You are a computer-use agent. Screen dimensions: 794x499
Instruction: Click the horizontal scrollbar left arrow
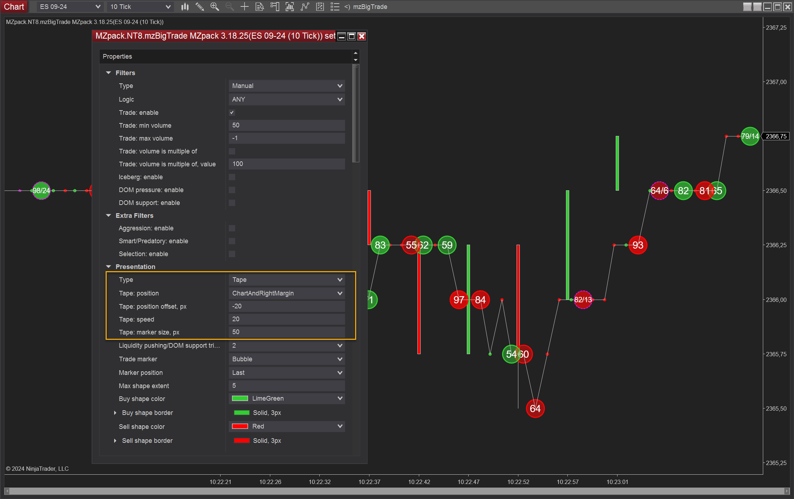coord(7,491)
